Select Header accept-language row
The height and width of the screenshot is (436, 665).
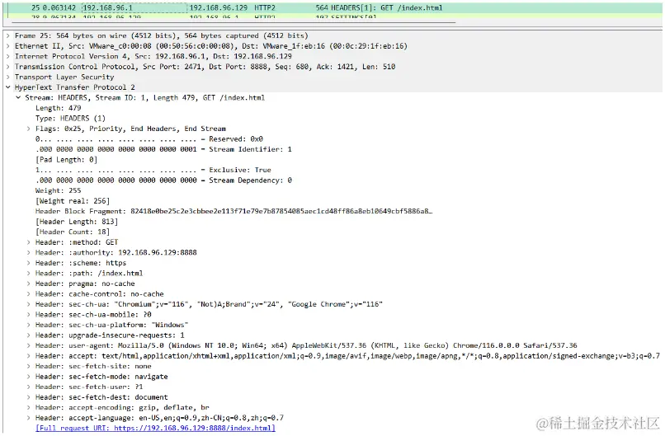pos(159,418)
